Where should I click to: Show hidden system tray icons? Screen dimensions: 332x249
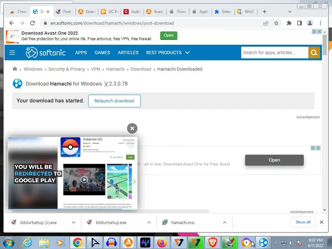pyautogui.click(x=276, y=243)
